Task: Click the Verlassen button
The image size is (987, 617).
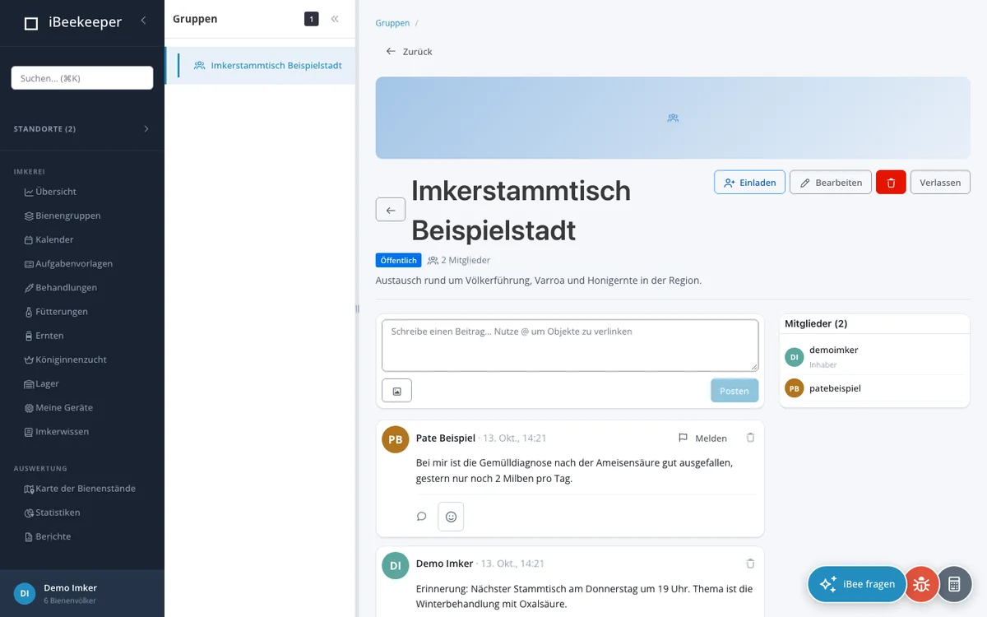Action: click(x=940, y=183)
